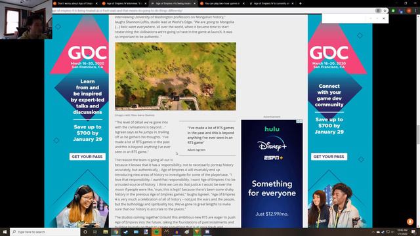
Task: Close the "You can play two-hour games" tab
Action: pos(243,3)
